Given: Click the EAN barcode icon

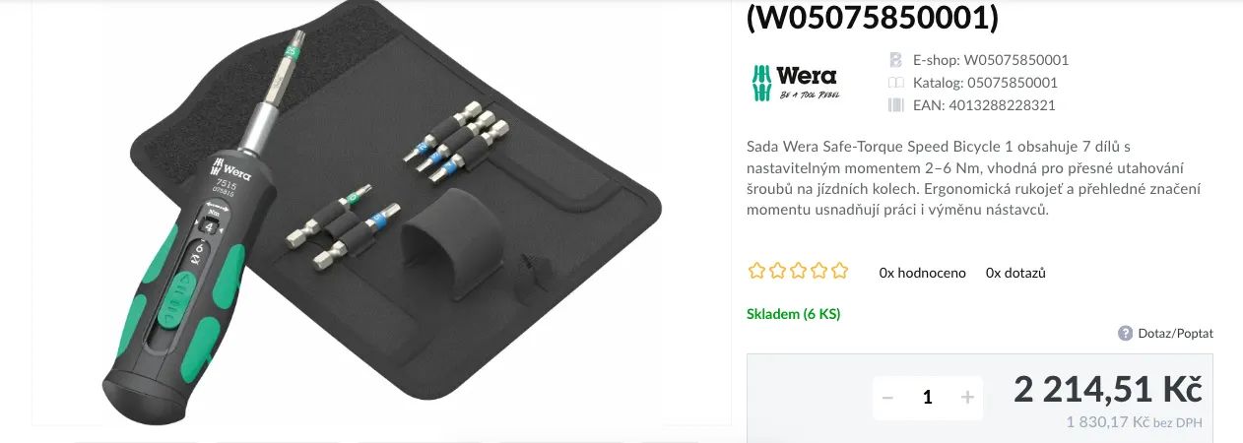Looking at the screenshot, I should coord(895,105).
